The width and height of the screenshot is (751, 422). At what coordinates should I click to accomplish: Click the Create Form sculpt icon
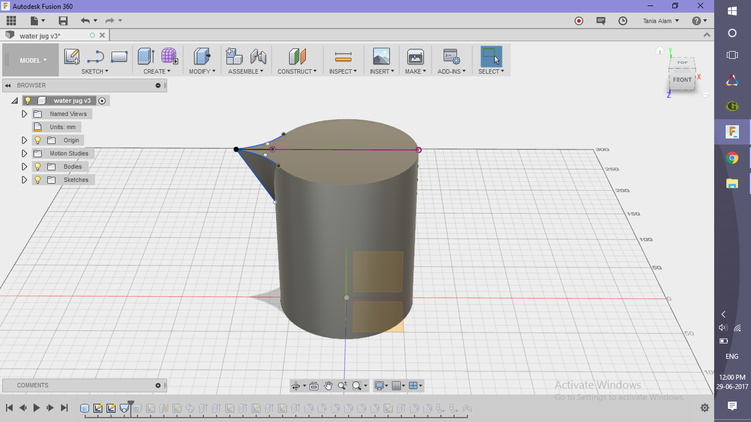coord(169,56)
